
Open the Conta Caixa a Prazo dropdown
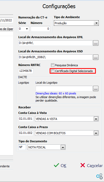tap(96, 133)
